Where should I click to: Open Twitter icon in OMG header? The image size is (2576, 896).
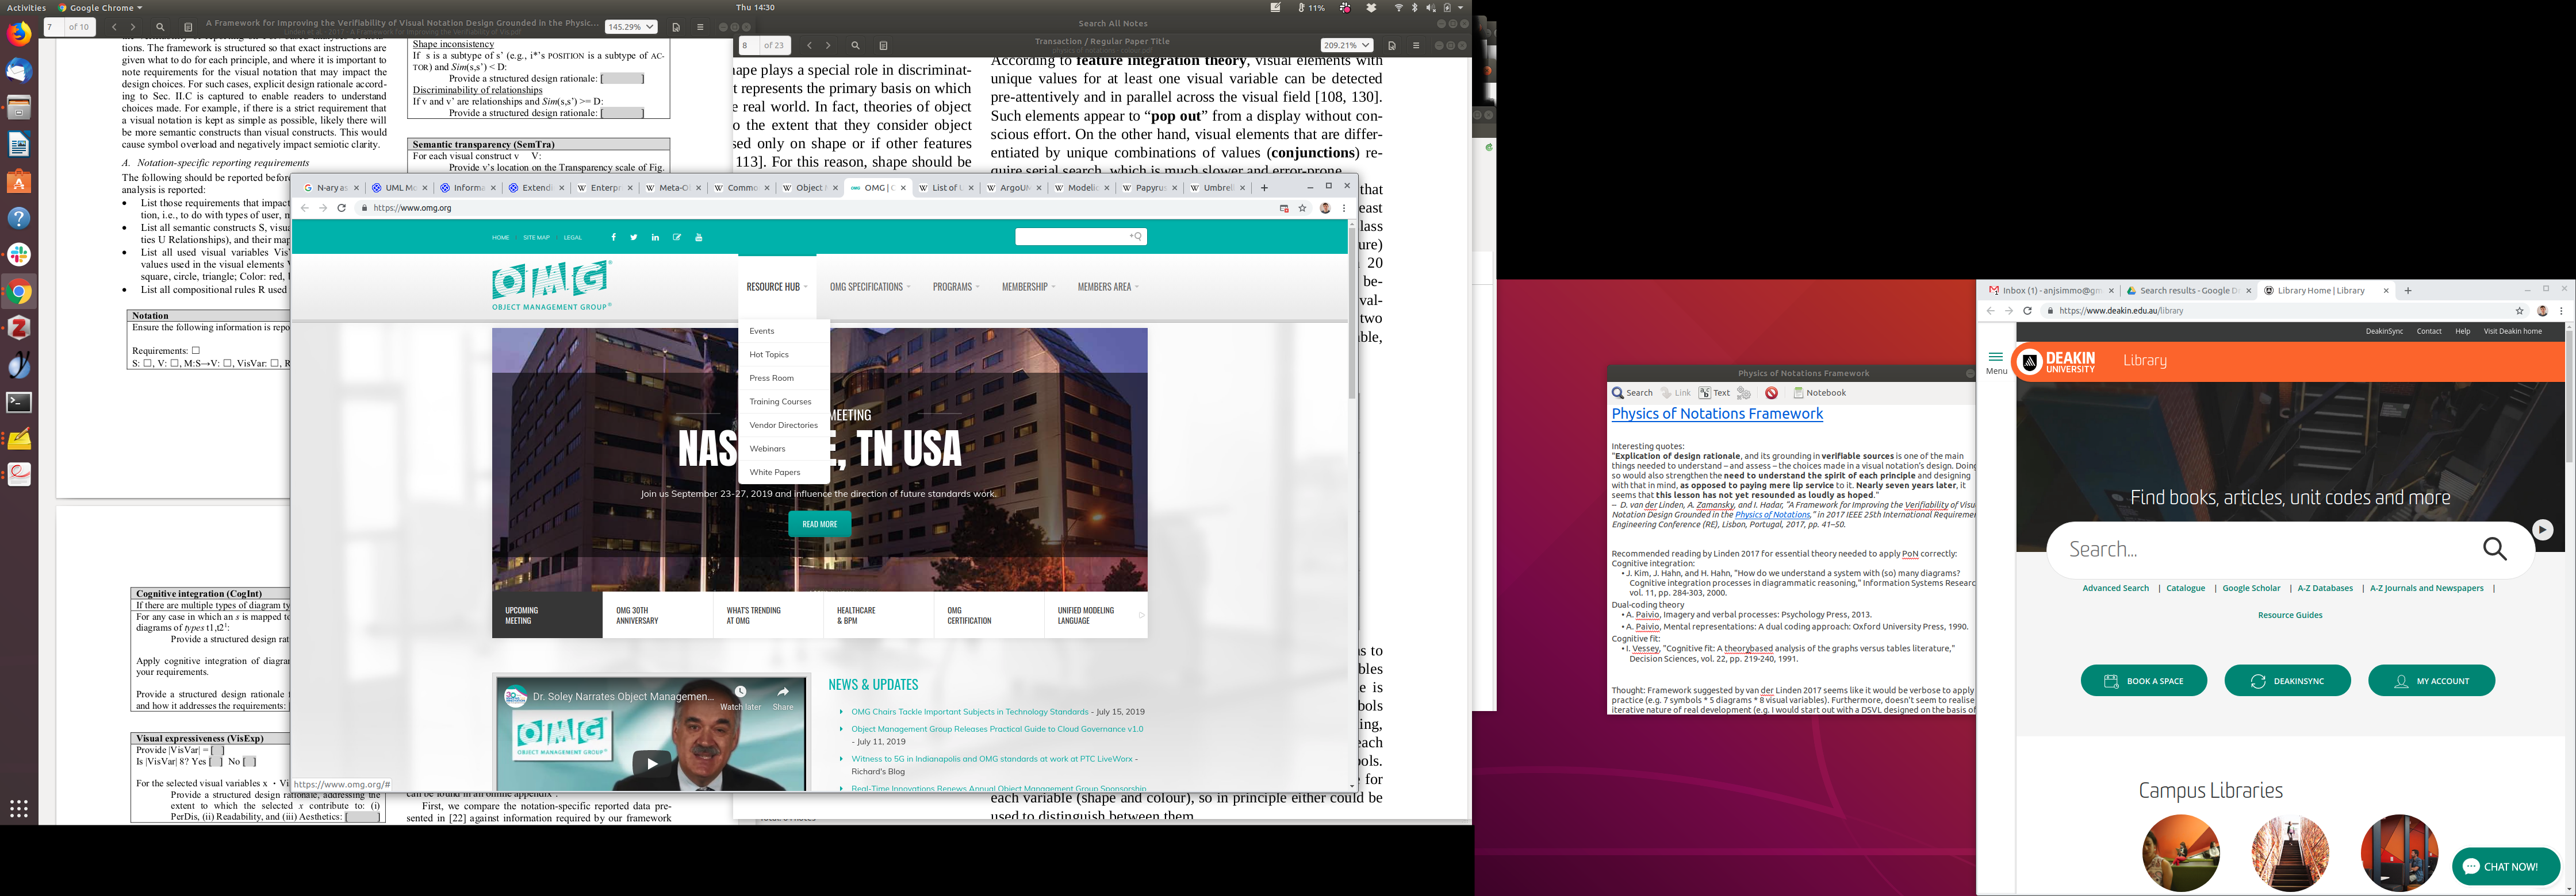coord(633,238)
